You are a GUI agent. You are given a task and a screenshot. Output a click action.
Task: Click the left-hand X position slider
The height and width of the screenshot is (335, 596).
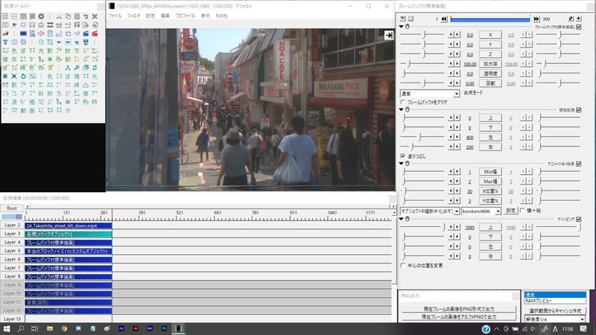[x=422, y=34]
